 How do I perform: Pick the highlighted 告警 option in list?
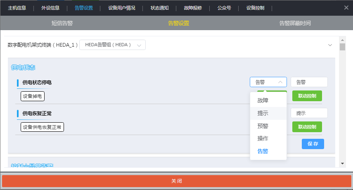[263, 151]
